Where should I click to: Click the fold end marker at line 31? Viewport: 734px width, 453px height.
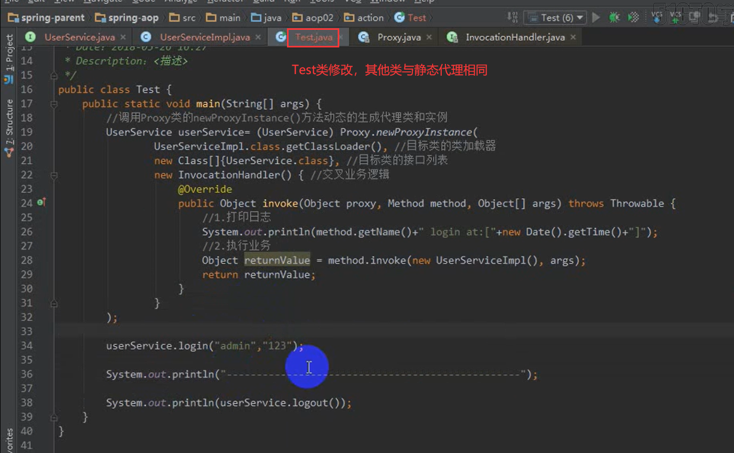point(54,303)
